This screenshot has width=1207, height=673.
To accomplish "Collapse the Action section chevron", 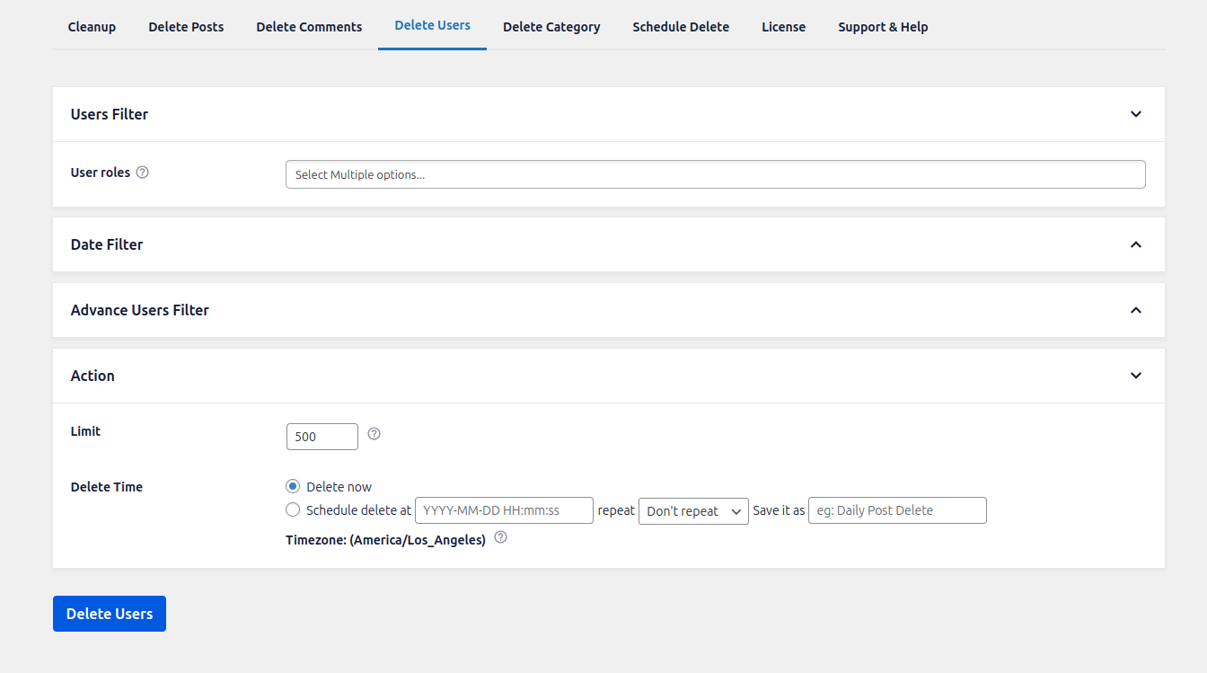I will (x=1135, y=376).
